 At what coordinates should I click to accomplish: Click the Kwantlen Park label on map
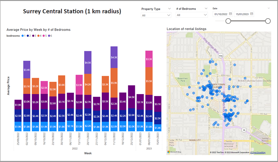coord(183,79)
